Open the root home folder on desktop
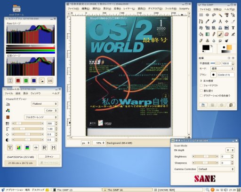The image size is (241, 192). click(x=16, y=10)
